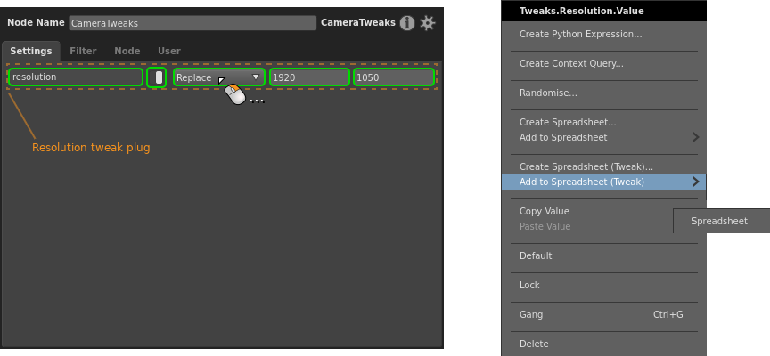Click the resolution name field
This screenshot has height=356, width=770.
pyautogui.click(x=76, y=77)
